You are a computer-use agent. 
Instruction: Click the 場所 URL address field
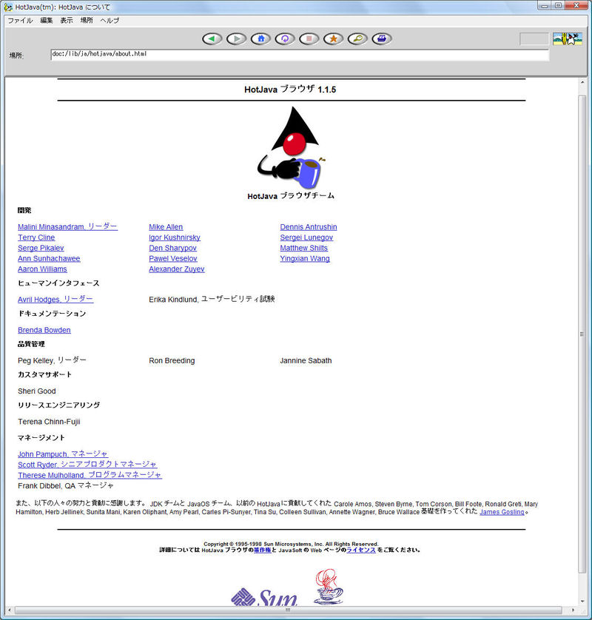[x=300, y=55]
